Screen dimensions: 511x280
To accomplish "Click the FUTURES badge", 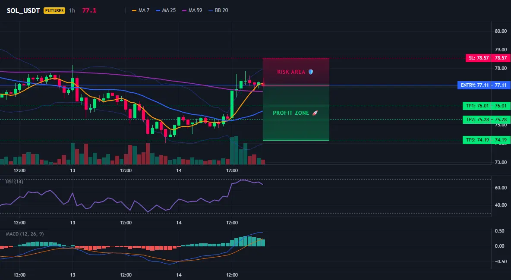I will [x=54, y=10].
